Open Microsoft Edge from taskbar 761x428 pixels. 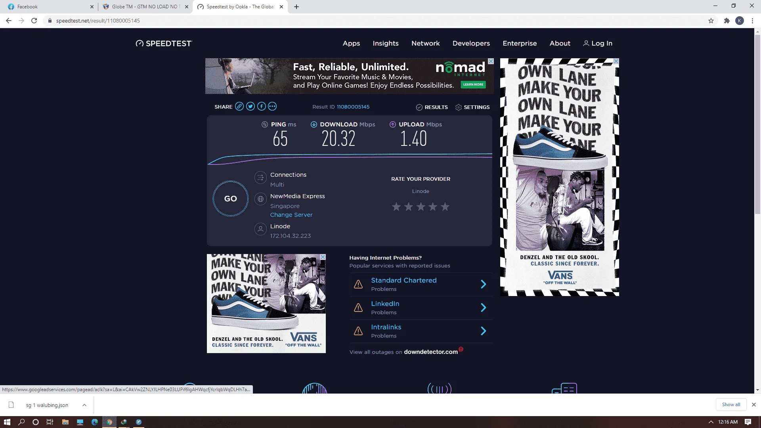point(95,422)
